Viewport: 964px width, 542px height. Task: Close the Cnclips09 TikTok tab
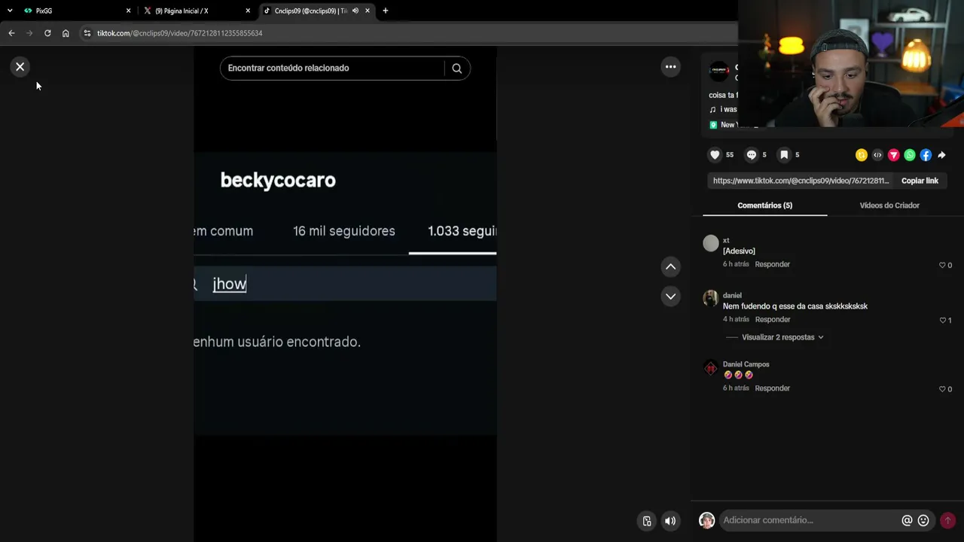pos(368,11)
